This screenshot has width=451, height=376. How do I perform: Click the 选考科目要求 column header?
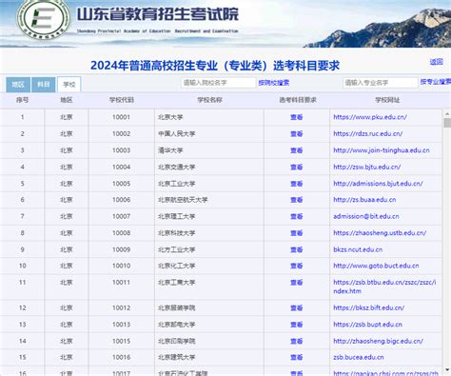(x=298, y=100)
